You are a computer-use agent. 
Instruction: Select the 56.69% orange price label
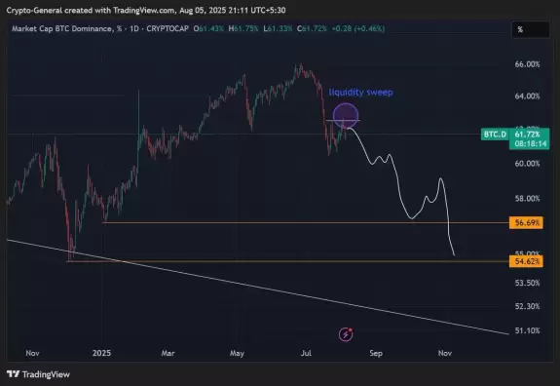pyautogui.click(x=526, y=222)
